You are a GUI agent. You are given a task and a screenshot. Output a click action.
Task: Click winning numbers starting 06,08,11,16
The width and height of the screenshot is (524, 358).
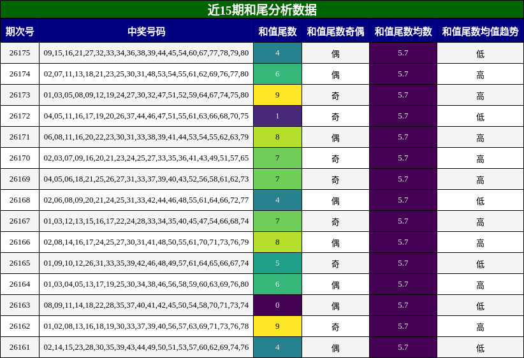coord(147,137)
